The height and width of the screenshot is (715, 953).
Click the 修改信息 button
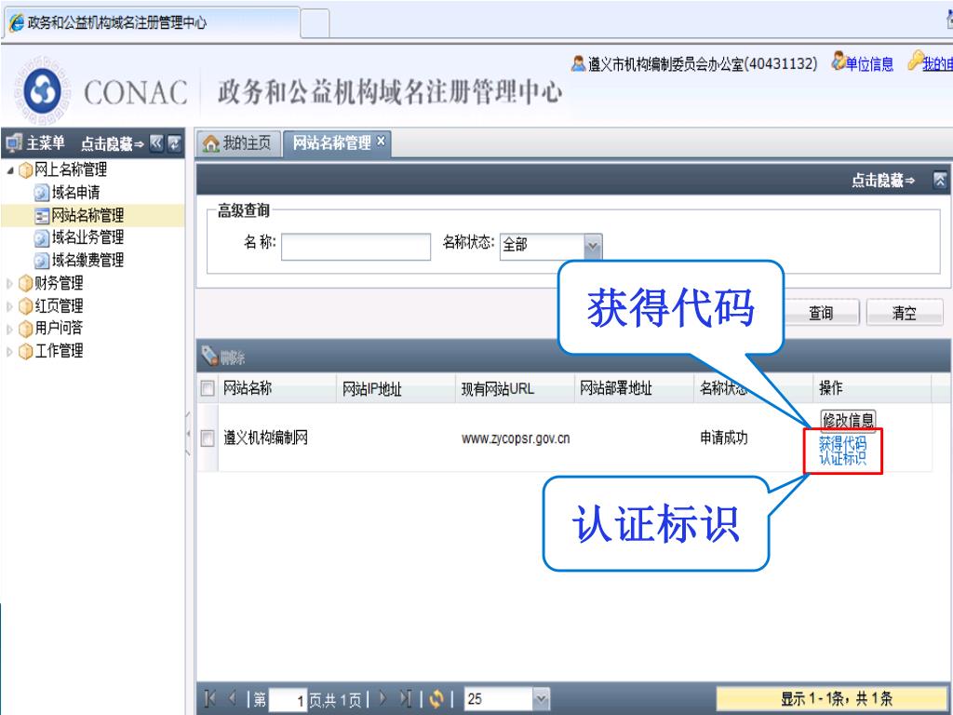click(848, 420)
